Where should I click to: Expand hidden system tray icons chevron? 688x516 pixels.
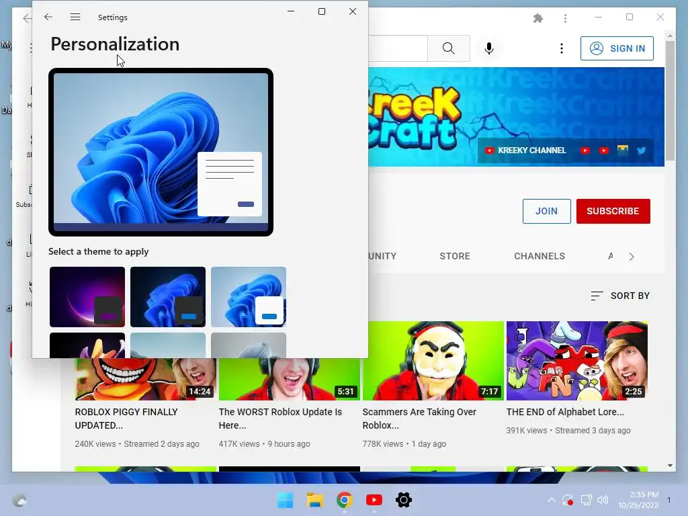pos(551,500)
